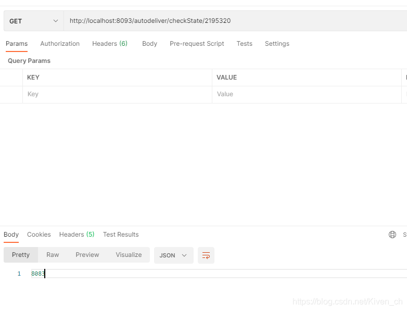Image resolution: width=407 pixels, height=311 pixels.
Task: Click the query param Value field
Action: click(307, 95)
